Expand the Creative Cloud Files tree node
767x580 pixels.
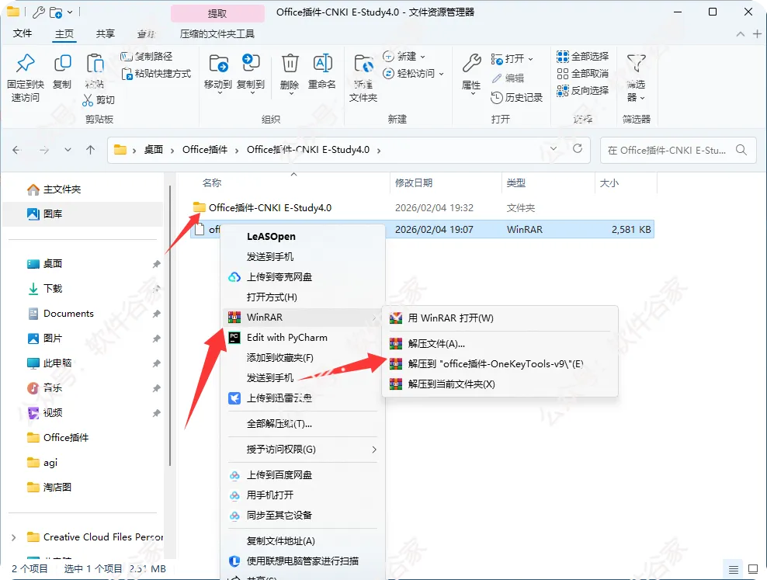[x=14, y=537]
